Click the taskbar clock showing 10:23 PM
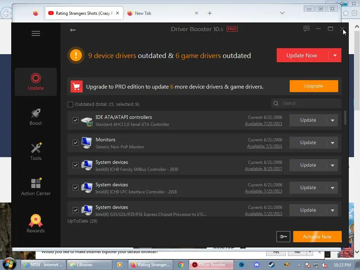Screen dimensions: 360x270 click(342, 265)
